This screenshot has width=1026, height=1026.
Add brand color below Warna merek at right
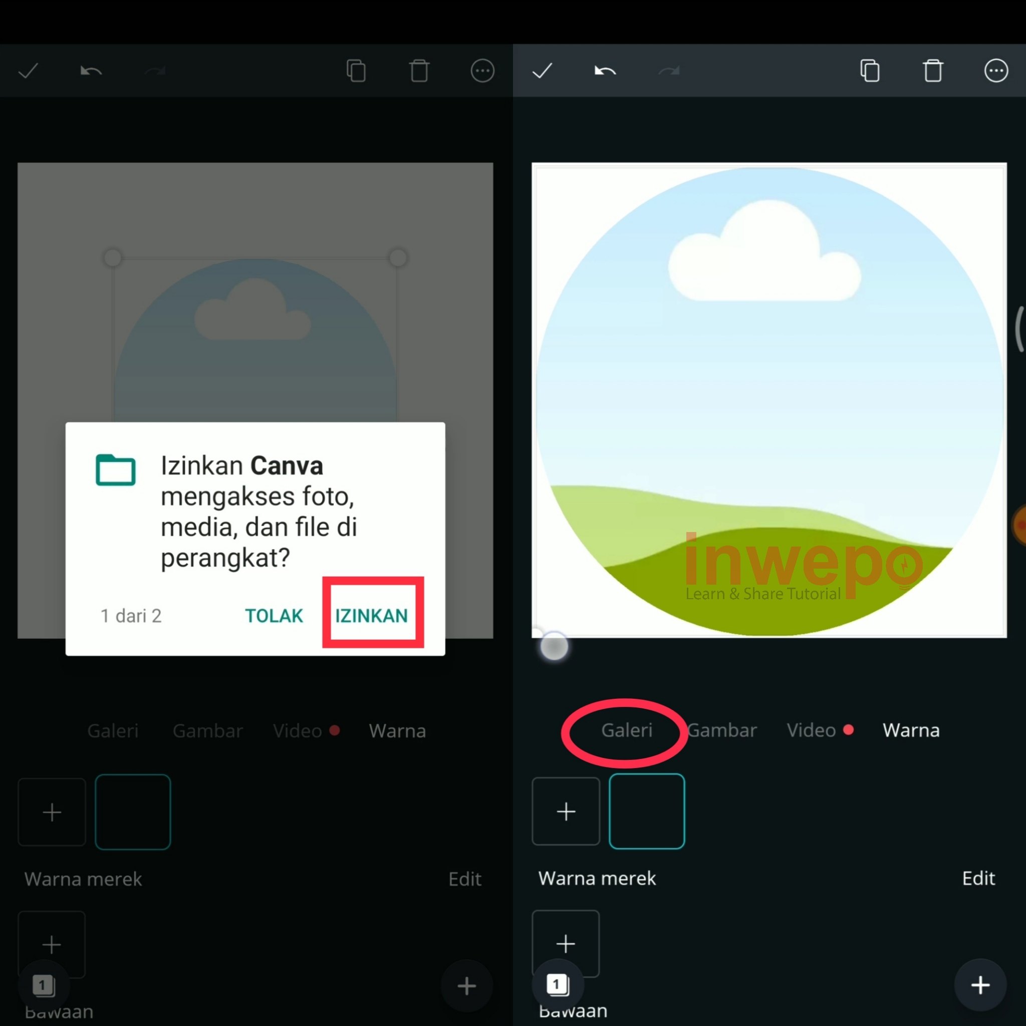point(566,943)
